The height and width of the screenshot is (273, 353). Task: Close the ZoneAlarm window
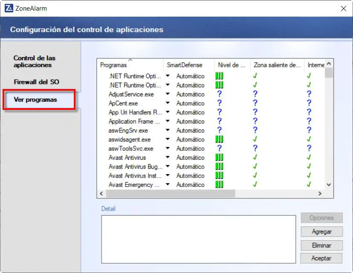[x=343, y=9]
